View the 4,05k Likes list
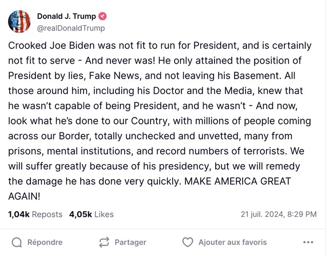Image resolution: width=333 pixels, height=257 pixels. [92, 214]
